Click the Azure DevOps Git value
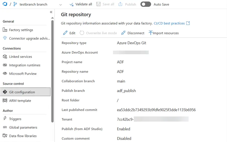The image size is (227, 142). (132, 43)
